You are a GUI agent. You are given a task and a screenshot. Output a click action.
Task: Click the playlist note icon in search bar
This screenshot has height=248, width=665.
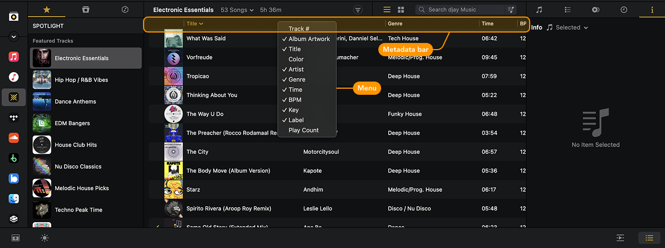click(x=511, y=9)
